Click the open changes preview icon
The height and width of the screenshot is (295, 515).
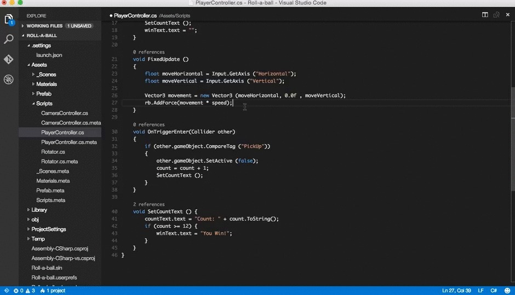496,15
